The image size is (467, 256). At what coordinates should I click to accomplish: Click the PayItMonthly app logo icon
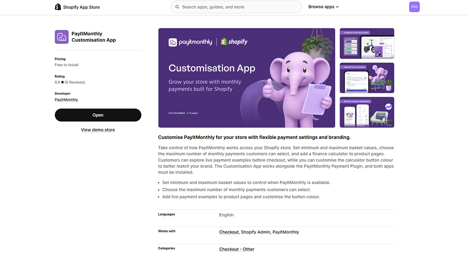(62, 37)
